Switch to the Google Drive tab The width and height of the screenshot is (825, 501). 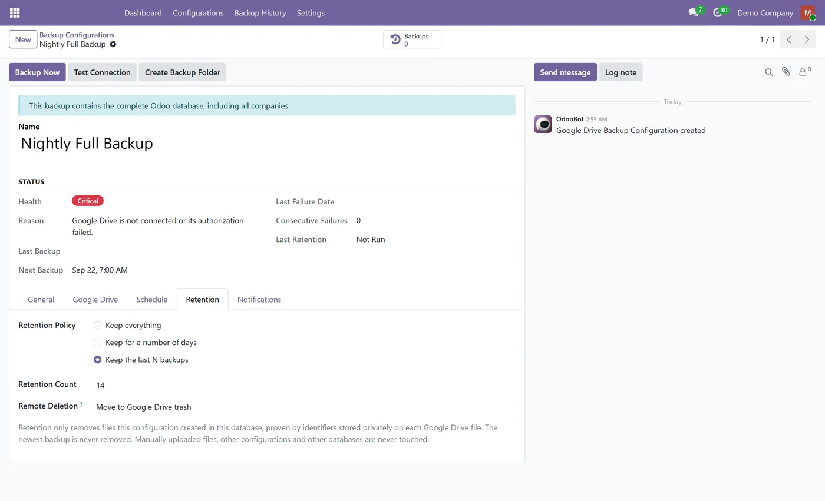(95, 300)
